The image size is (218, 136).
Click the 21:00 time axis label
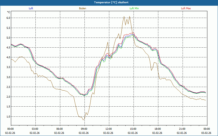tap(182, 129)
